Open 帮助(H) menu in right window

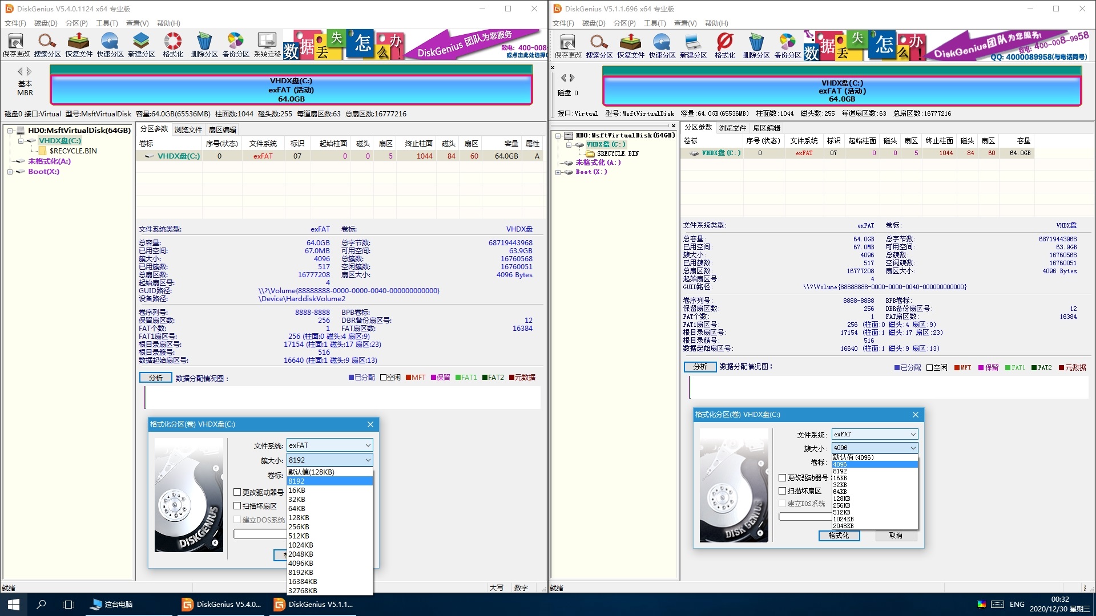pos(716,23)
